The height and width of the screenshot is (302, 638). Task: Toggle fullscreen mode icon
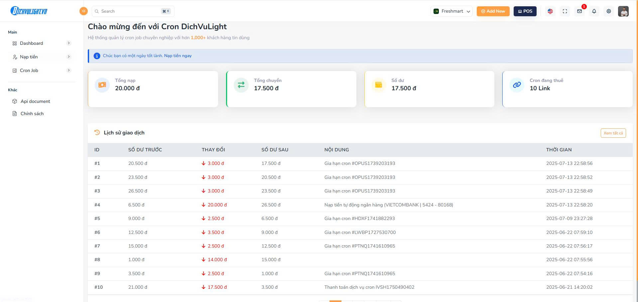click(x=565, y=11)
